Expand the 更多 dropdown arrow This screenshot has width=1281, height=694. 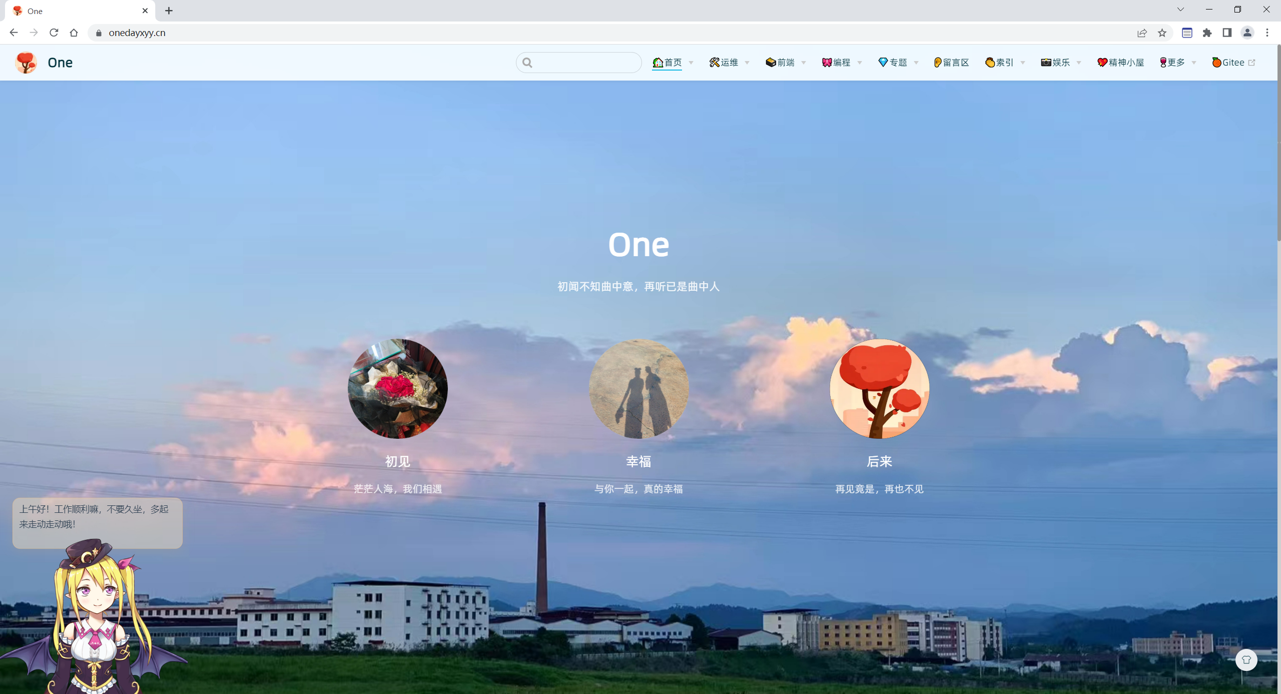pyautogui.click(x=1194, y=63)
